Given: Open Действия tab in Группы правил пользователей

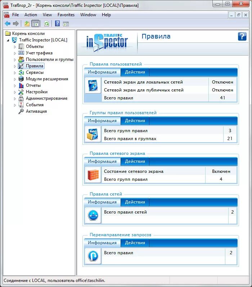Looking at the screenshot, I should click(135, 121).
